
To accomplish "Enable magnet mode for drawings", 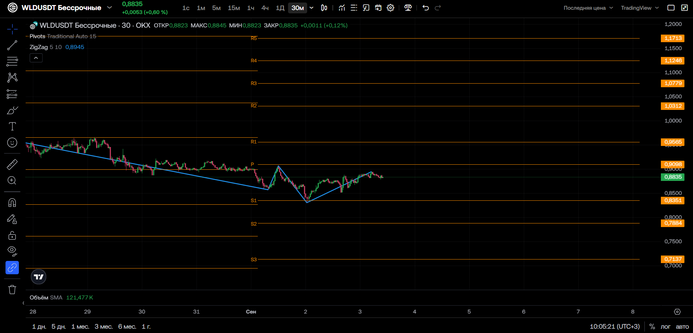I will (12, 203).
